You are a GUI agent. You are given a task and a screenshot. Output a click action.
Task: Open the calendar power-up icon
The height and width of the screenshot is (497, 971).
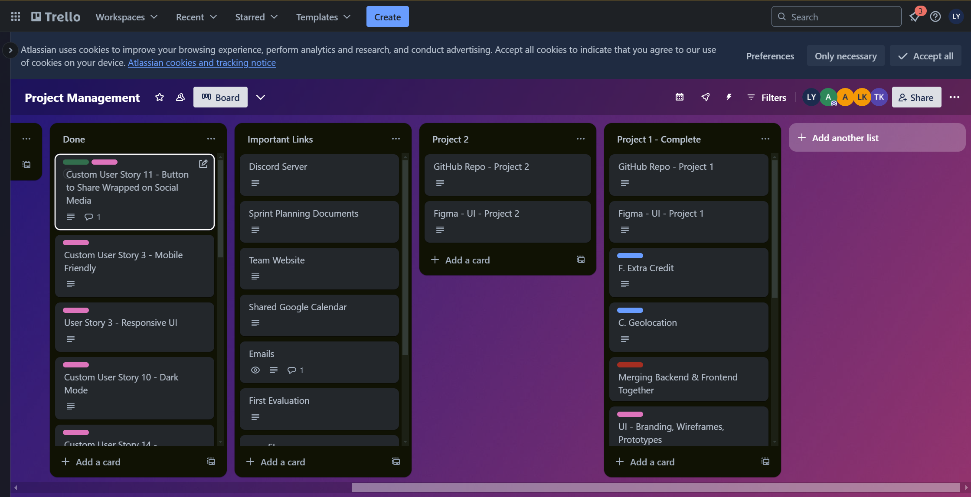pos(680,97)
